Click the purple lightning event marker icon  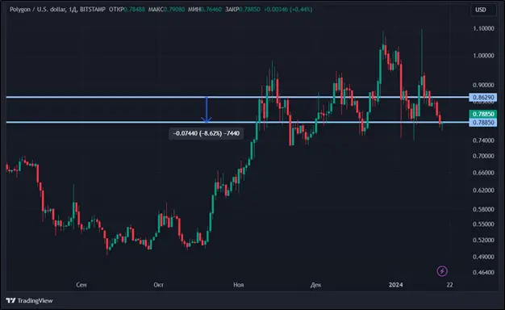[x=442, y=271]
